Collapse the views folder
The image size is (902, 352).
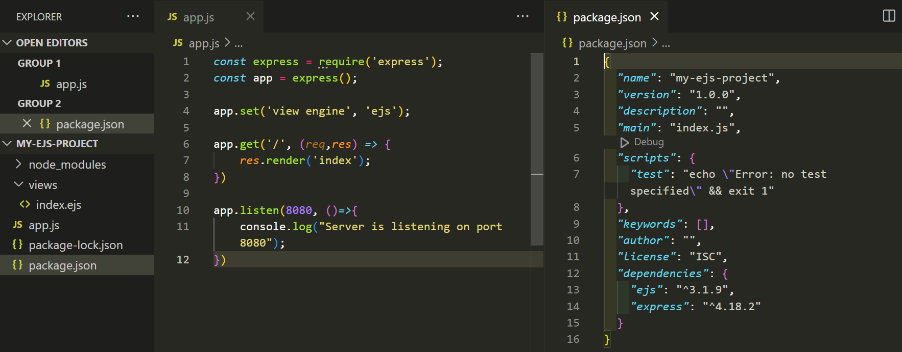(x=19, y=184)
